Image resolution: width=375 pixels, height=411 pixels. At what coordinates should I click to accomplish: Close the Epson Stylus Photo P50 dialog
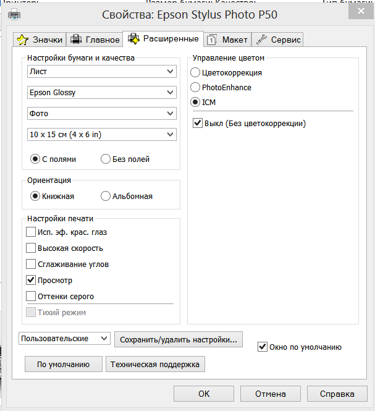point(361,11)
